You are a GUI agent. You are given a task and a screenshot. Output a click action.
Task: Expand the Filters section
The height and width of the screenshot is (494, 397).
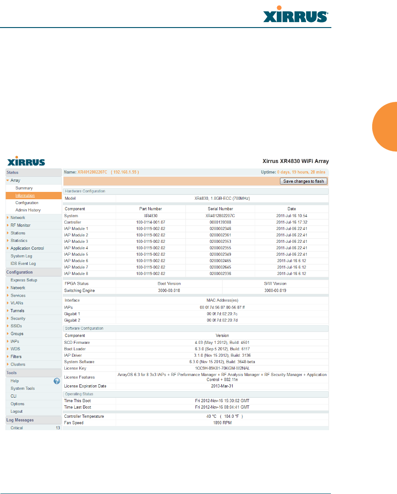[x=7, y=357]
